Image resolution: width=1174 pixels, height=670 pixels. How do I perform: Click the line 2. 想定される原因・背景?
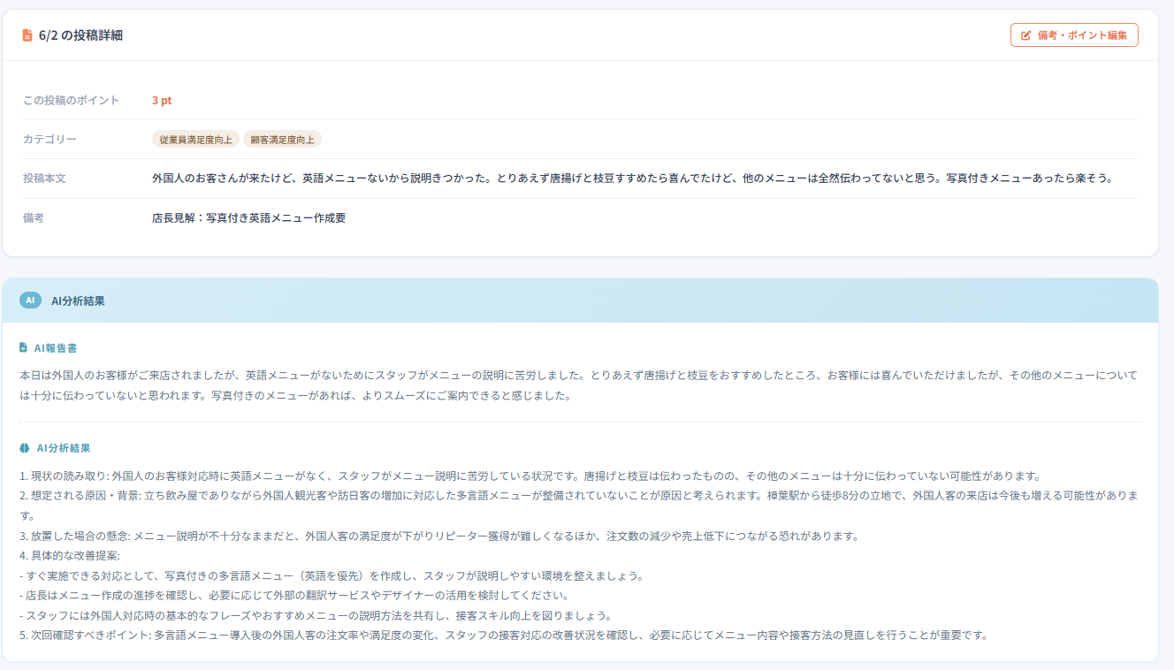[579, 505]
